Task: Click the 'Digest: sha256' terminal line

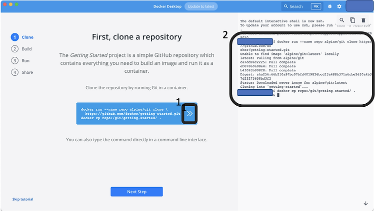Action: pos(306,74)
